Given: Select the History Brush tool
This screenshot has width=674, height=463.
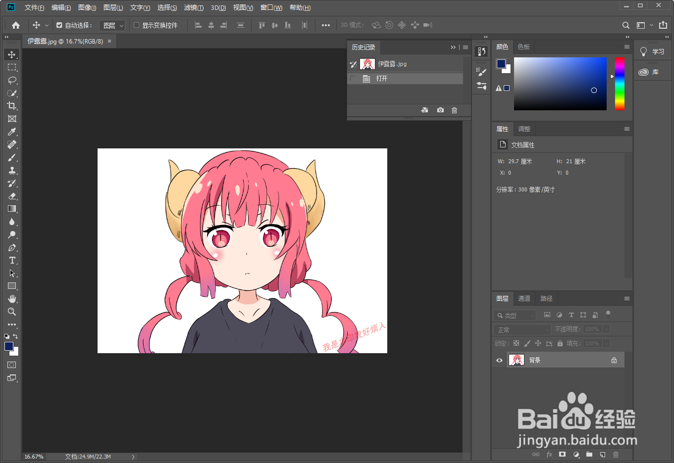Looking at the screenshot, I should [12, 183].
